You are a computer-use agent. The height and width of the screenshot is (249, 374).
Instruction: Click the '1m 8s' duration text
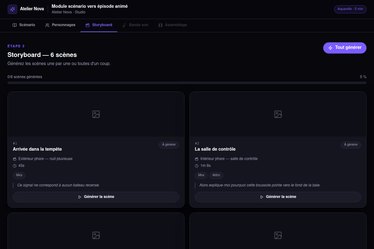pos(205,166)
